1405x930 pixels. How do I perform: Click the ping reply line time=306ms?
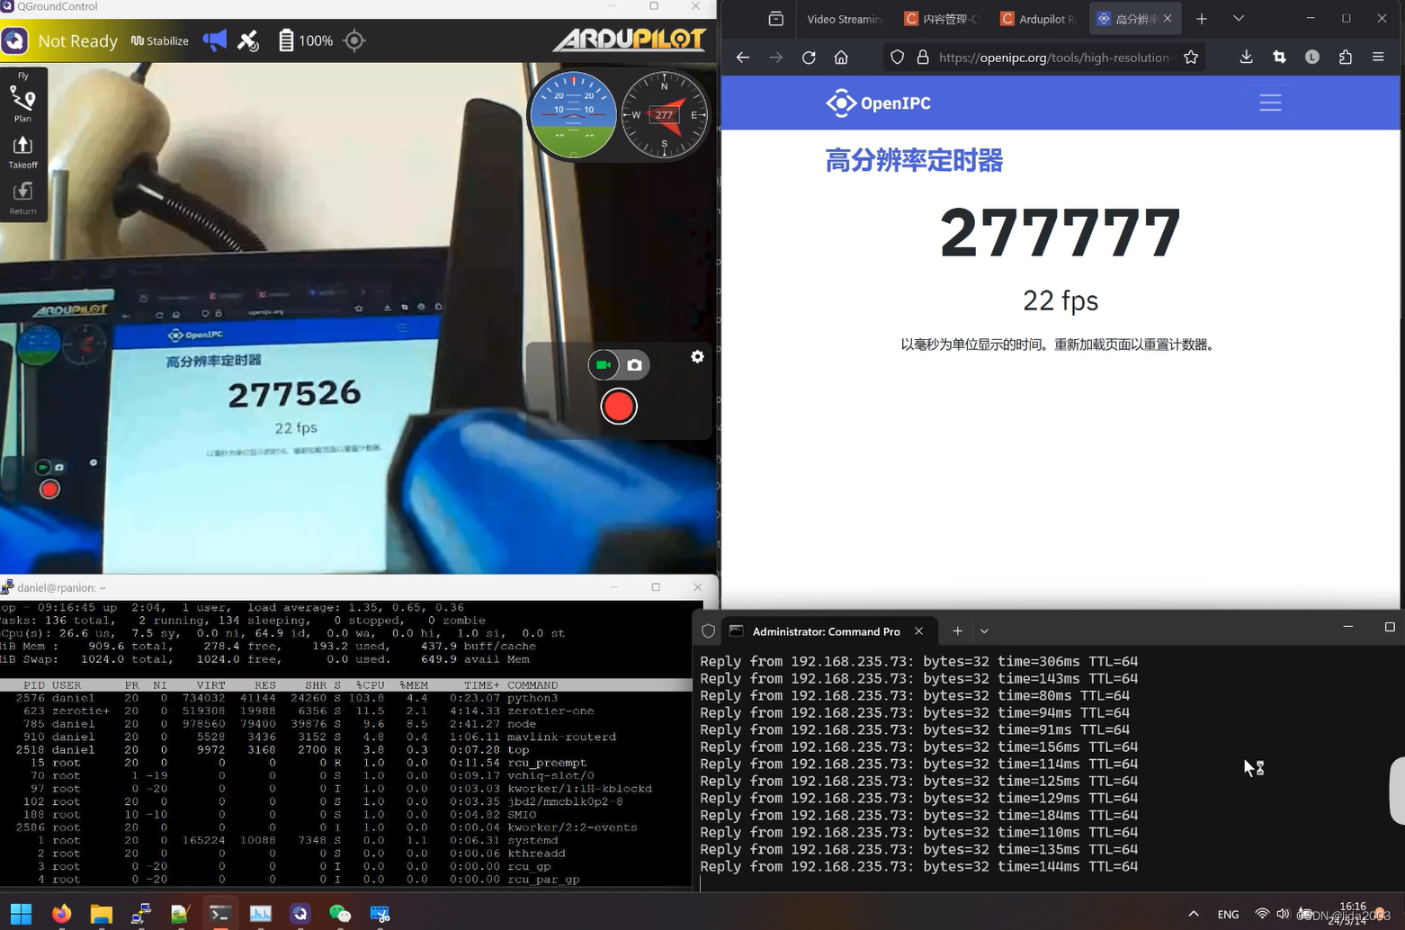pos(918,661)
